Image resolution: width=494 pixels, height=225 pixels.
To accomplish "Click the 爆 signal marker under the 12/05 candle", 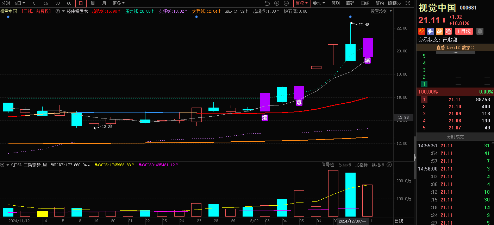I will [x=299, y=102].
